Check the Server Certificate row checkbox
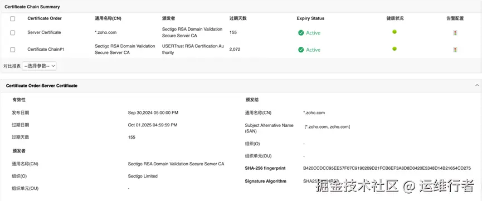482x201 pixels. (x=13, y=33)
